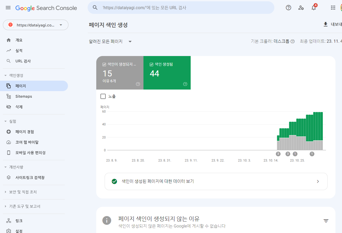This screenshot has height=233, width=342.
Task: Open the 알려진 모든 페이지 dropdown
Action: pos(110,41)
